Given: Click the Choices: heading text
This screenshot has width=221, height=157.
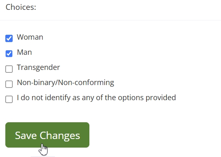Looking at the screenshot, I should [x=21, y=7].
